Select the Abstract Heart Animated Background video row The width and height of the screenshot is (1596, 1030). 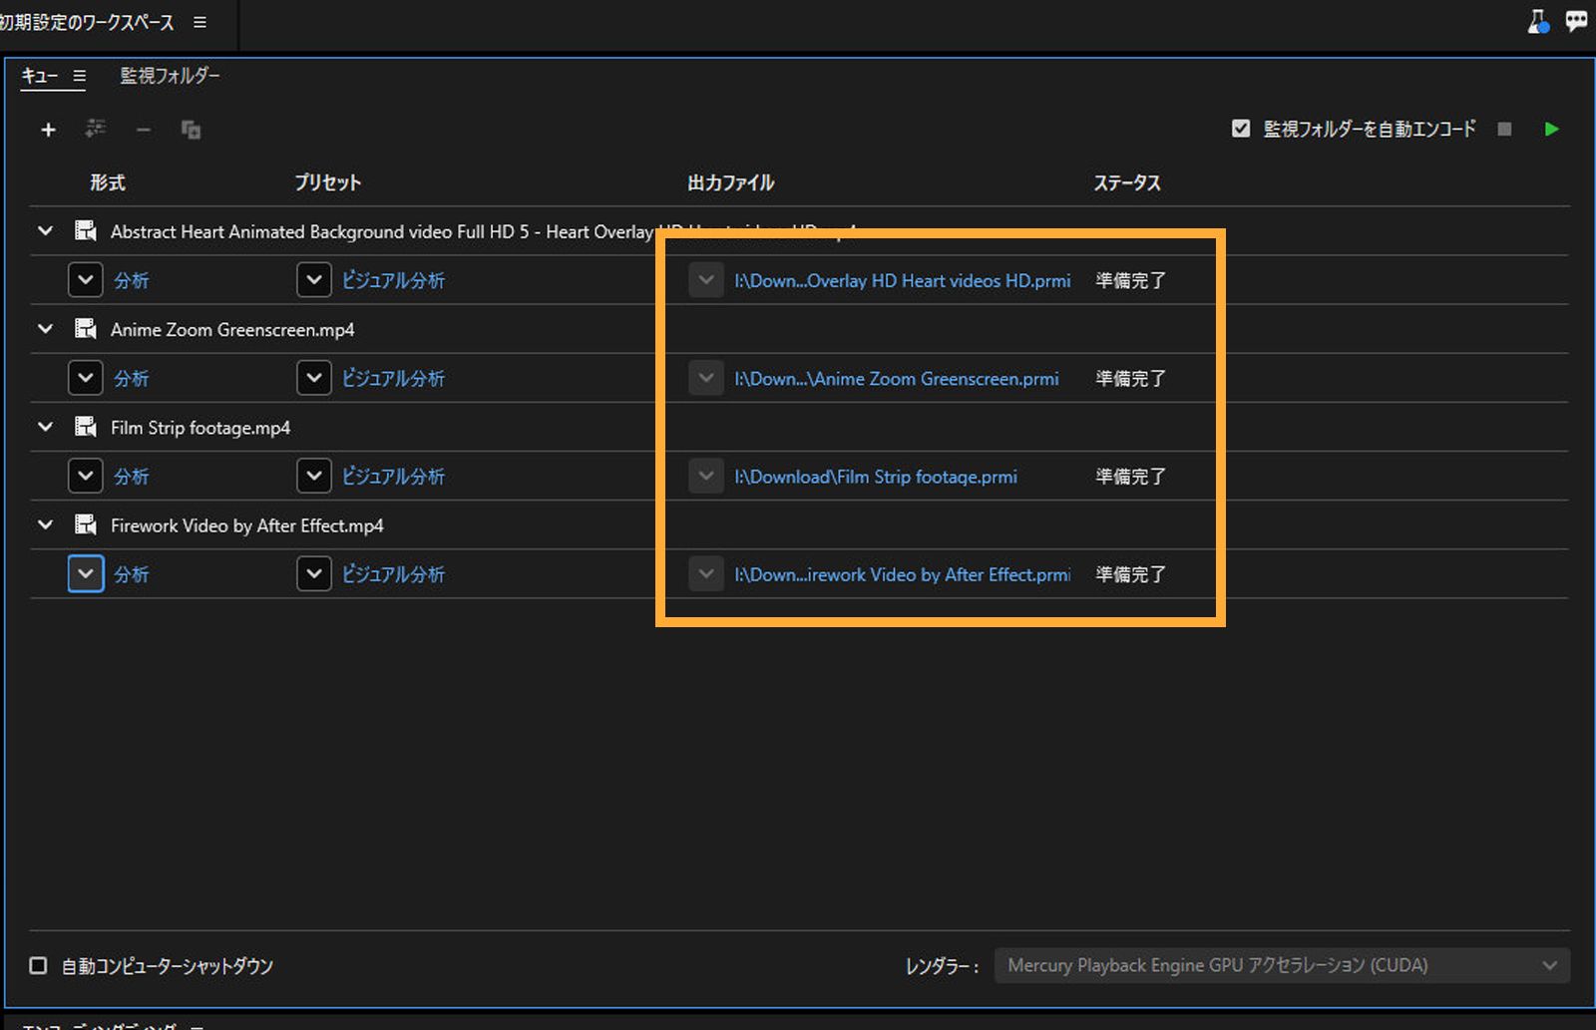coord(799,231)
